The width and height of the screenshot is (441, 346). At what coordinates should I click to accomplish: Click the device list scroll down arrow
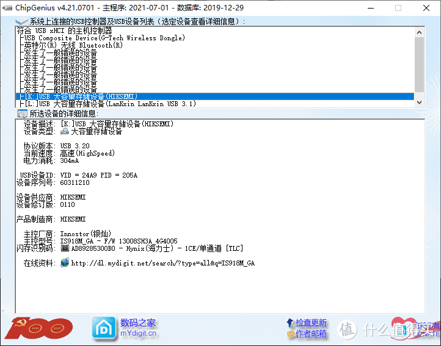pos(419,103)
